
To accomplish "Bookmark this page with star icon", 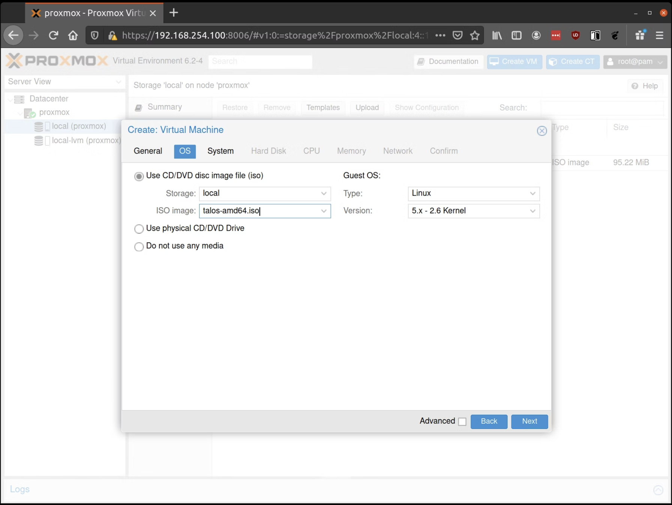I will 475,35.
